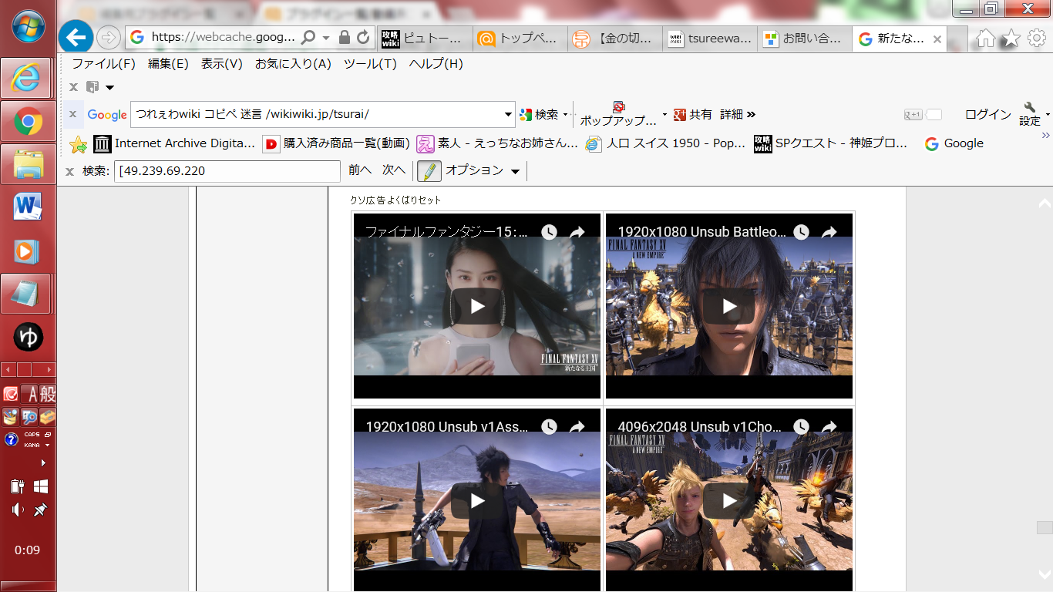Open 購入済み商品一覧(動画) bookmark
Screen dimensions: 1053x592
pyautogui.click(x=337, y=143)
